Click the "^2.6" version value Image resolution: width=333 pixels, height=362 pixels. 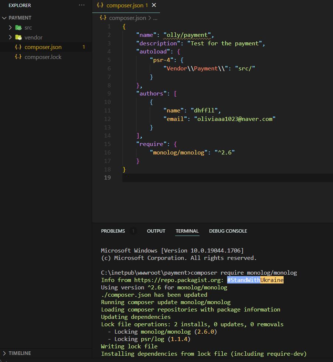click(225, 152)
